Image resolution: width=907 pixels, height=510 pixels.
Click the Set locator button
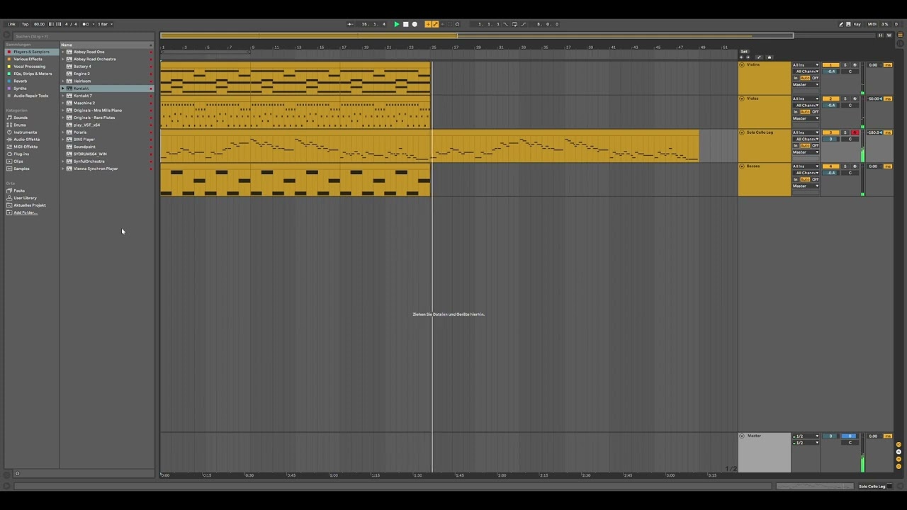[744, 51]
